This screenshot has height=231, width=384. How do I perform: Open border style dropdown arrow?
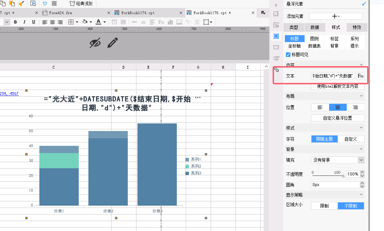pyautogui.click(x=77, y=22)
